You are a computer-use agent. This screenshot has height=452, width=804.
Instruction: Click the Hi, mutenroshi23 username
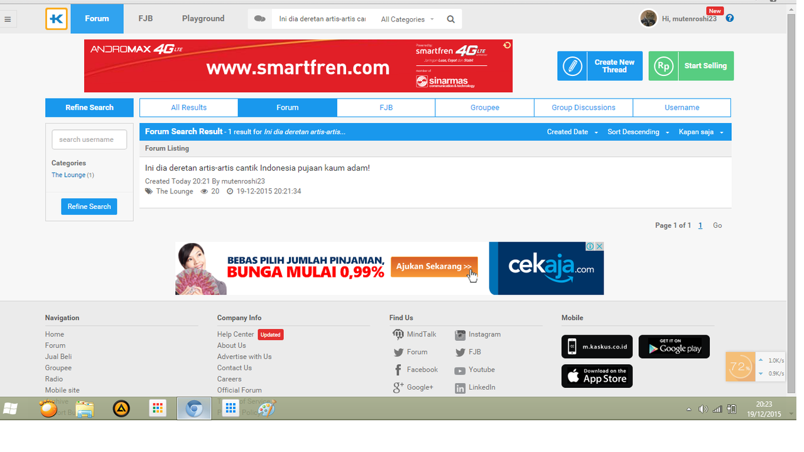click(x=689, y=19)
